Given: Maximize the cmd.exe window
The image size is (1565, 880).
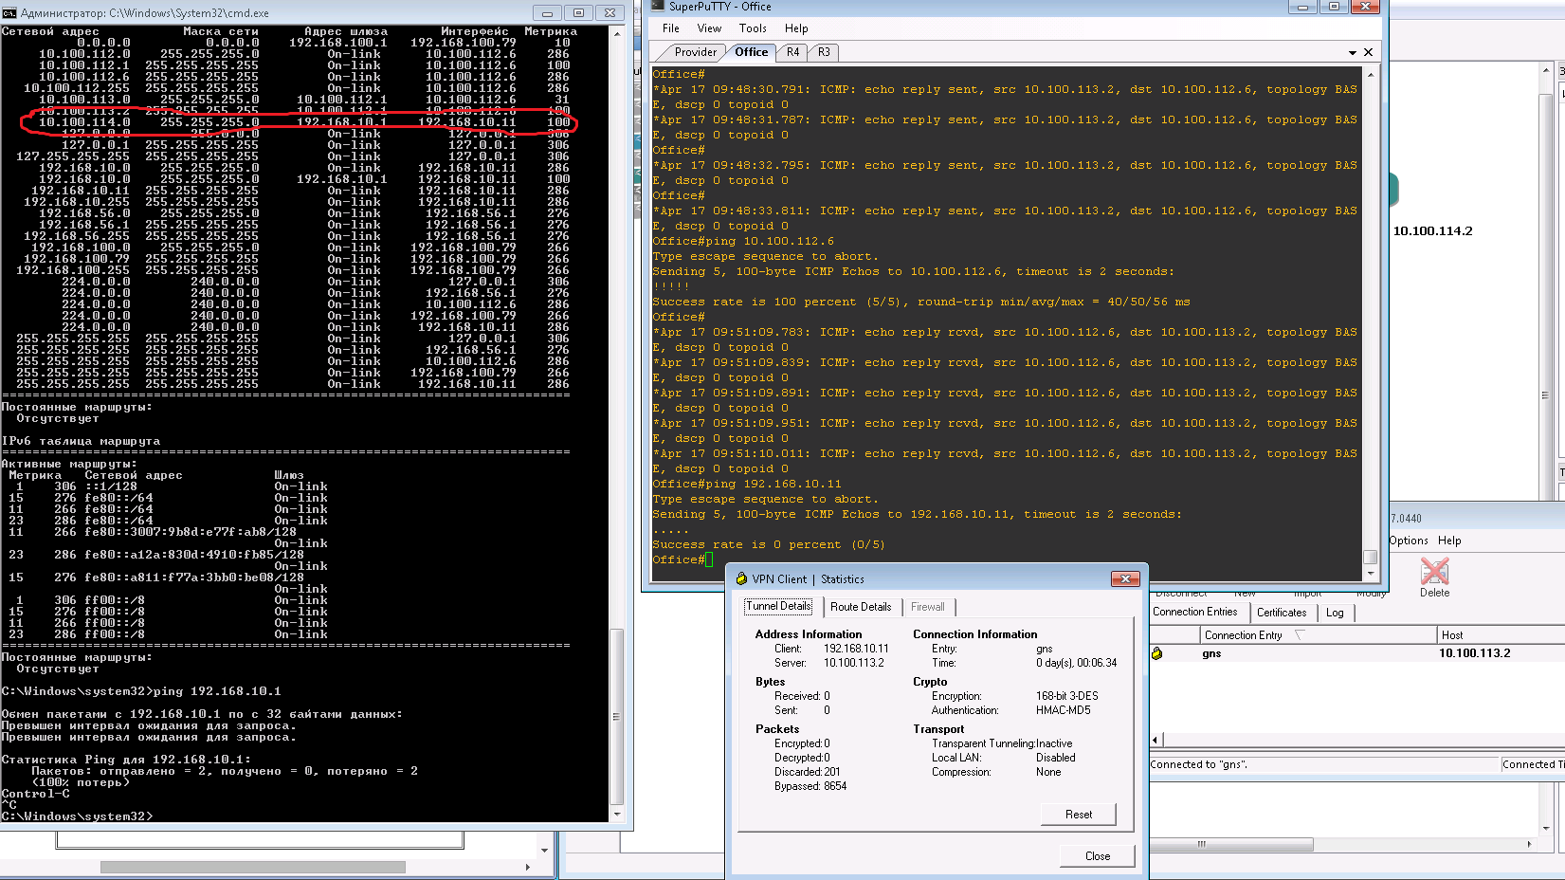Looking at the screenshot, I should point(578,12).
